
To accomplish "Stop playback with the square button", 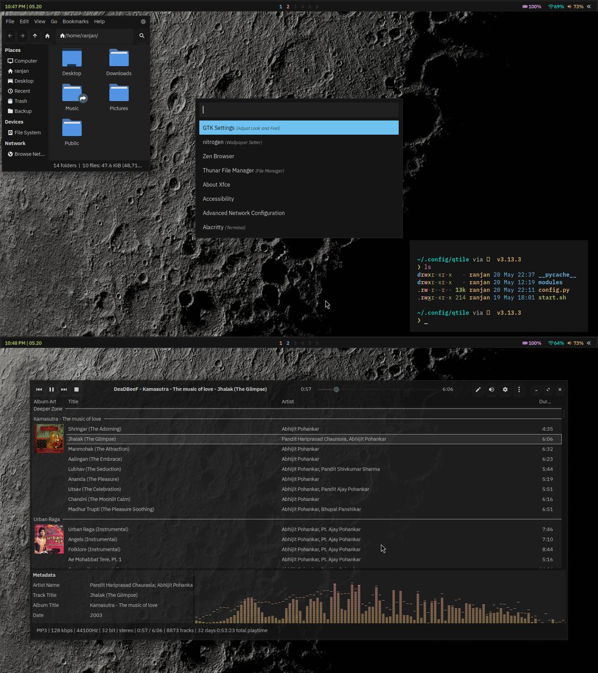I will click(x=76, y=389).
